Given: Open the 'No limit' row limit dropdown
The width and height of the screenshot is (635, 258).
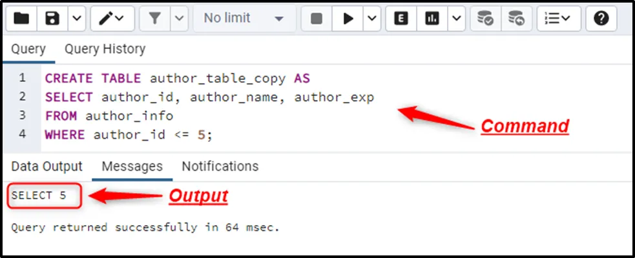Looking at the screenshot, I should click(244, 19).
